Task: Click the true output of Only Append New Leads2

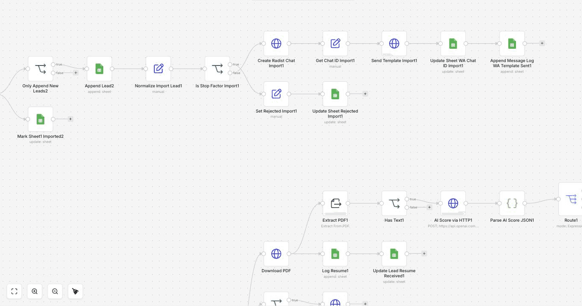Action: pyautogui.click(x=53, y=65)
